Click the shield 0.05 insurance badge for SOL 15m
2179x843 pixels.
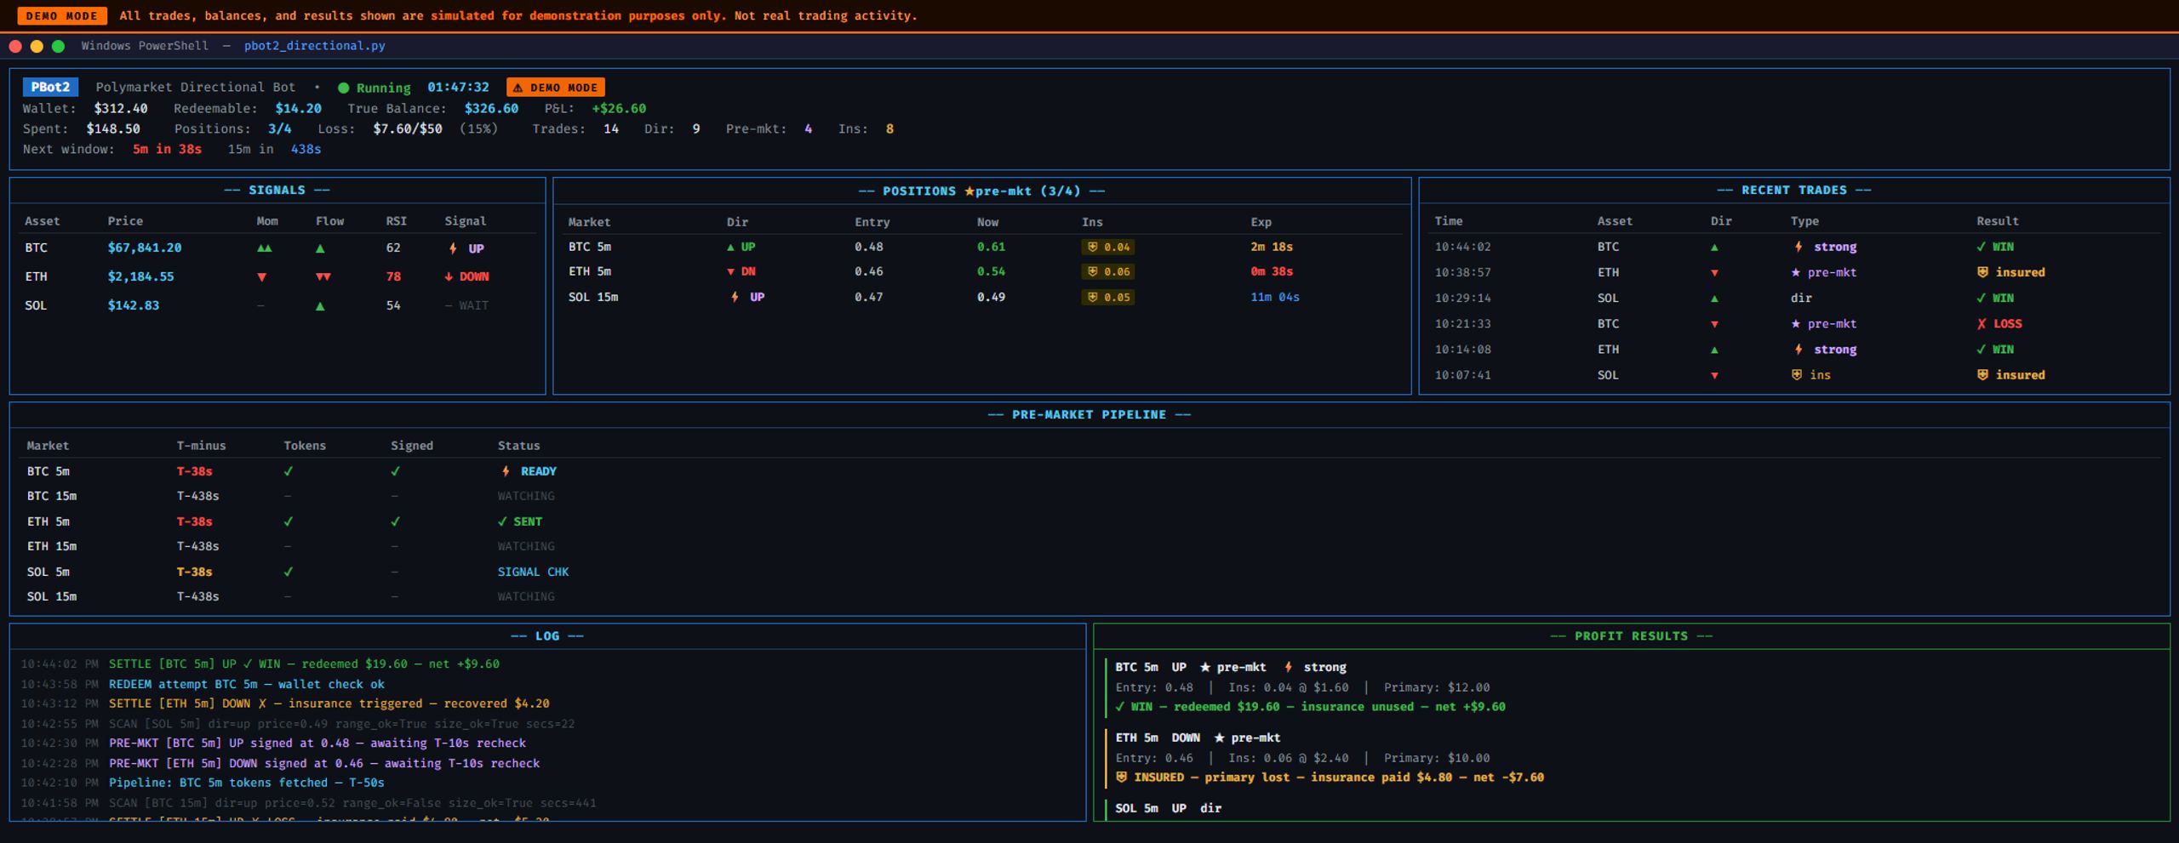click(1107, 297)
